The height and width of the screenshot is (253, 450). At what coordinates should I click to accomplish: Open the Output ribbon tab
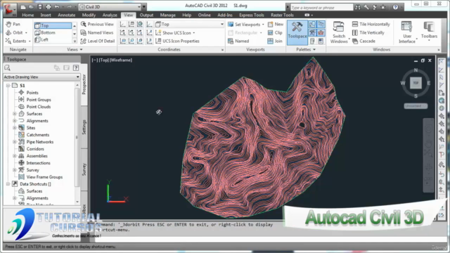pos(146,15)
